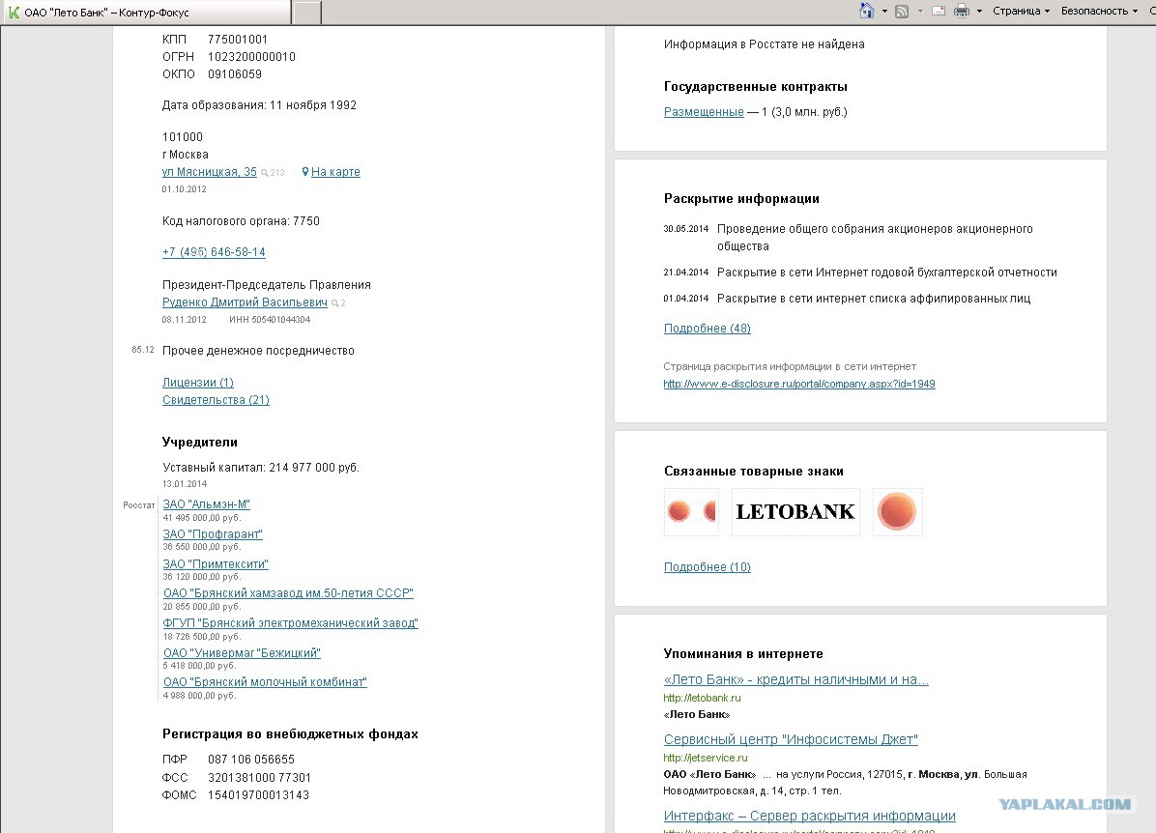Open the Размещенные government contracts link
Screen dimensions: 1156x833
point(704,112)
